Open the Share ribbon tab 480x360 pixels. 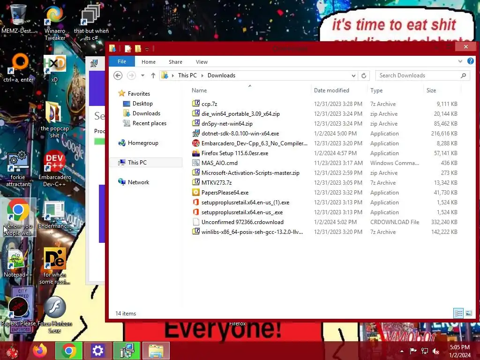click(x=175, y=62)
